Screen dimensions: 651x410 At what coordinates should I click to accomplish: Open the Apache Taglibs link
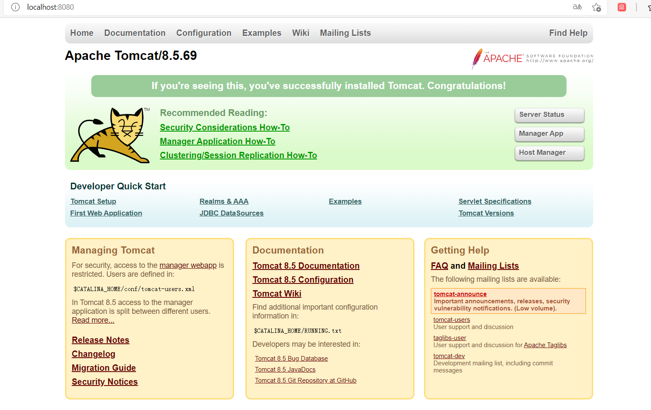pos(545,345)
